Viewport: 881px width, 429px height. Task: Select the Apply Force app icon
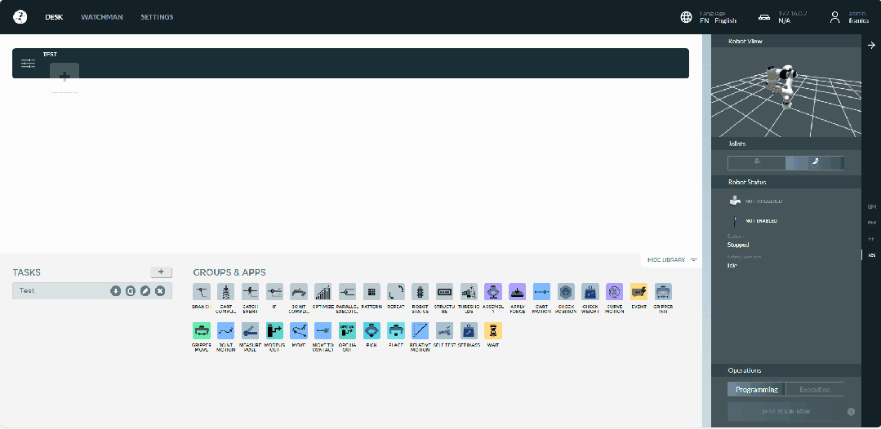coord(517,292)
